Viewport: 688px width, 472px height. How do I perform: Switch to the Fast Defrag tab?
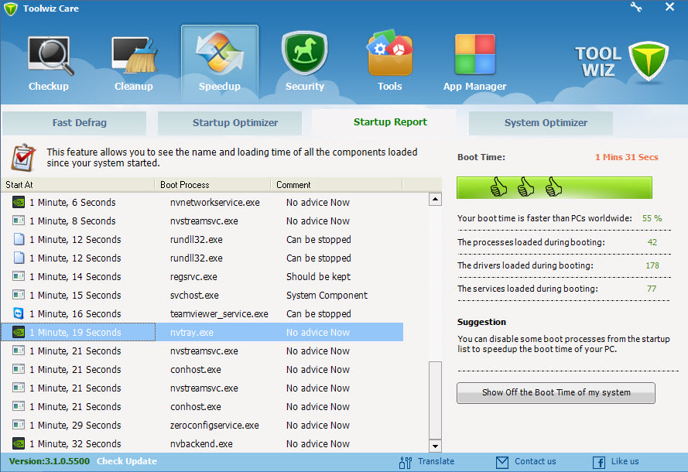point(74,123)
